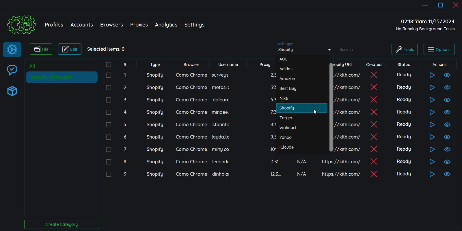The width and height of the screenshot is (462, 231).
Task: Start account task in row 5
Action: tap(432, 125)
